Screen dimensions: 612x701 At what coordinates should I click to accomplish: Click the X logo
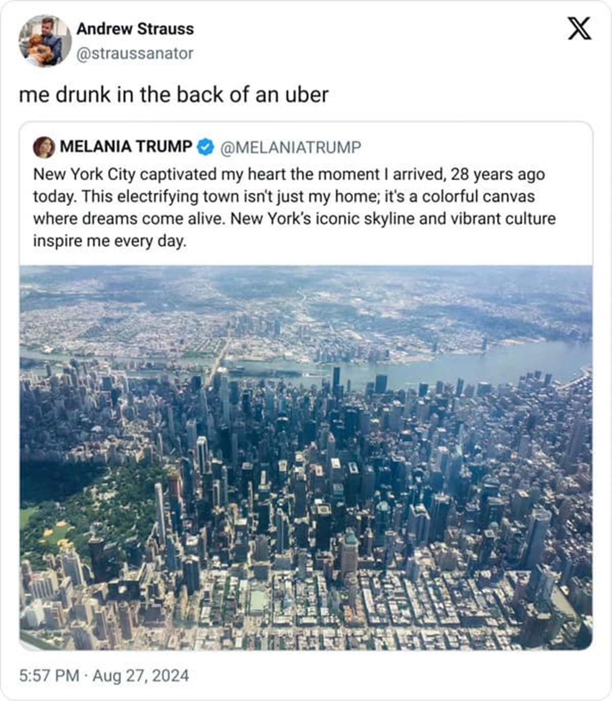pos(580,29)
